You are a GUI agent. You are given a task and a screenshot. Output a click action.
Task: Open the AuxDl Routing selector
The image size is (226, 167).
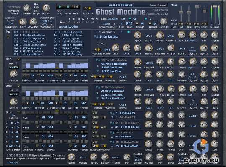(x=116, y=157)
